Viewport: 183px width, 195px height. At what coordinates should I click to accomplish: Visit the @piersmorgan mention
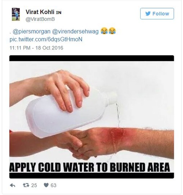click(x=31, y=31)
